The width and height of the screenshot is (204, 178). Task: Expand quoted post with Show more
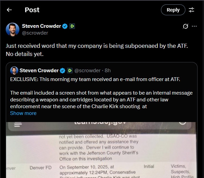click(23, 113)
